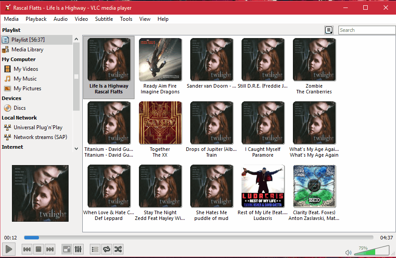
Task: Select Stay The Night thumbnail
Action: (x=160, y=186)
